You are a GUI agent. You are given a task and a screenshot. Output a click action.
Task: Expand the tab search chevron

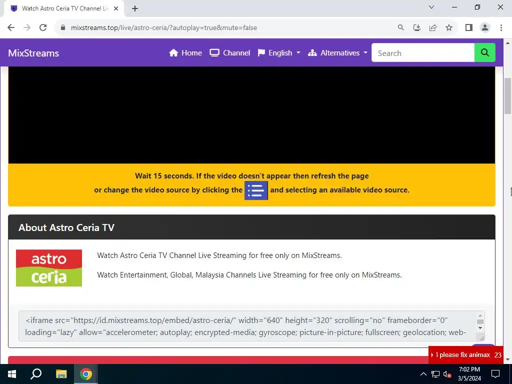click(431, 7)
